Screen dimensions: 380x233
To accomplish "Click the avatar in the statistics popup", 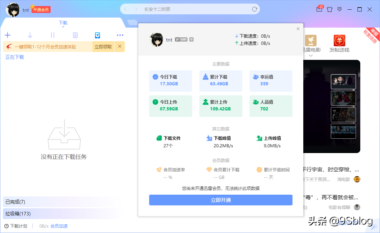I will click(x=157, y=40).
